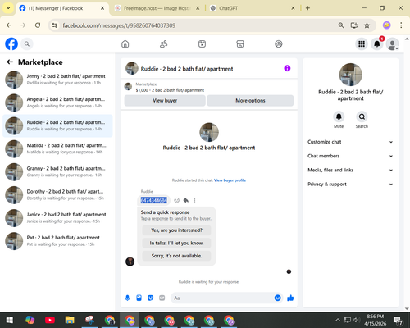The width and height of the screenshot is (410, 328).
Task: Open File Explorer from the taskbar
Action: tap(70, 320)
